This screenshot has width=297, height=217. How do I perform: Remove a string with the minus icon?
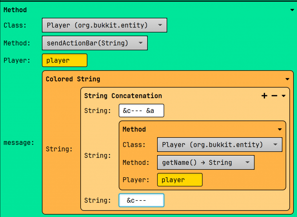(x=274, y=96)
